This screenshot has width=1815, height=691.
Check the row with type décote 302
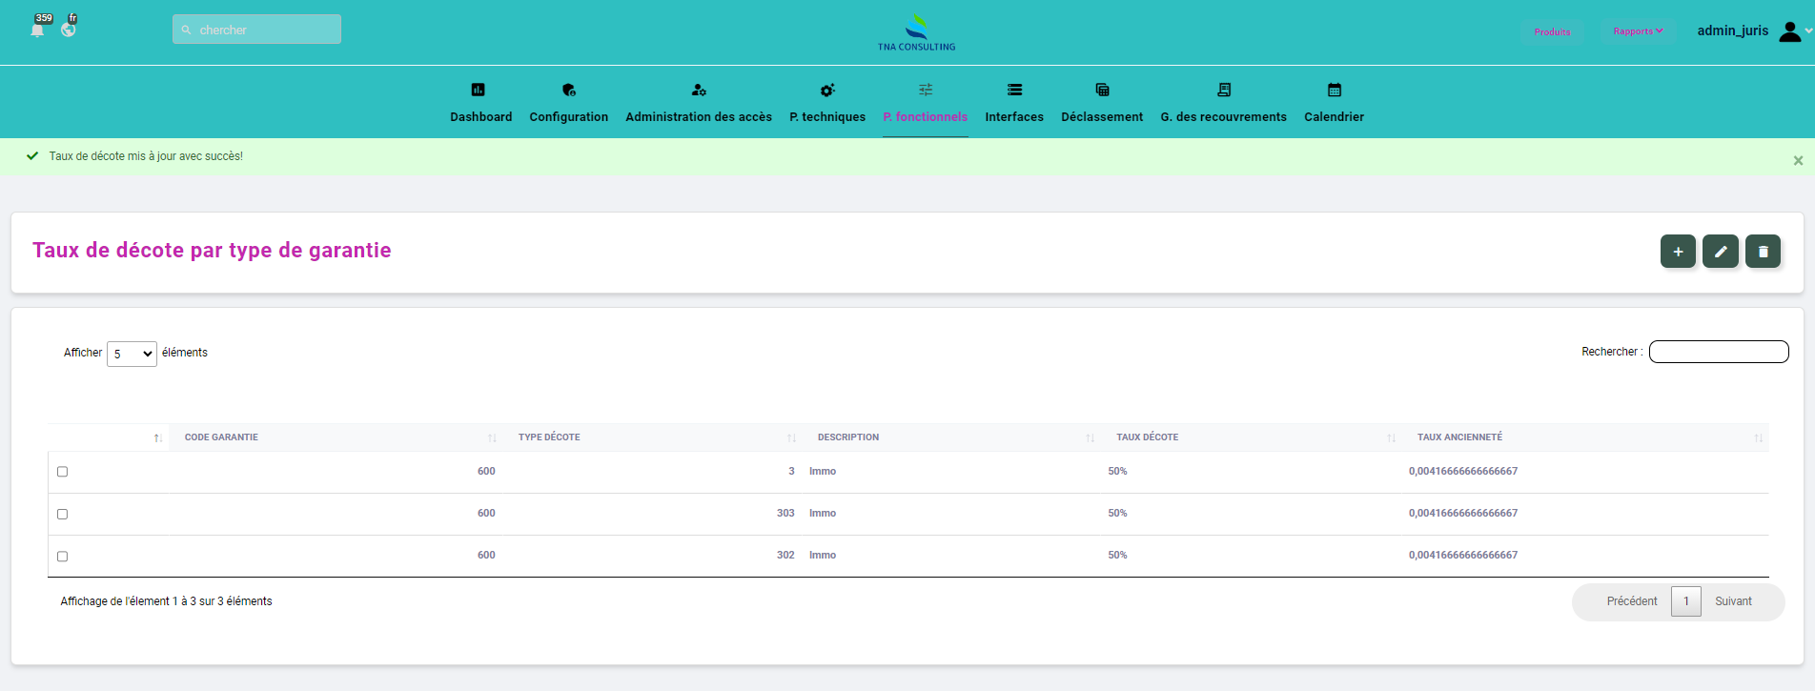63,556
